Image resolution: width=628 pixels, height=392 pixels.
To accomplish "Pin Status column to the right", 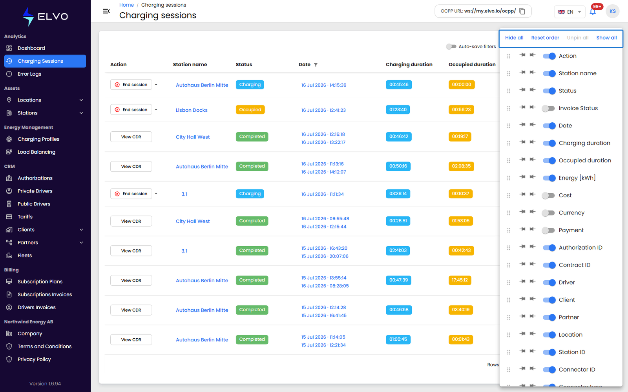I will (533, 90).
